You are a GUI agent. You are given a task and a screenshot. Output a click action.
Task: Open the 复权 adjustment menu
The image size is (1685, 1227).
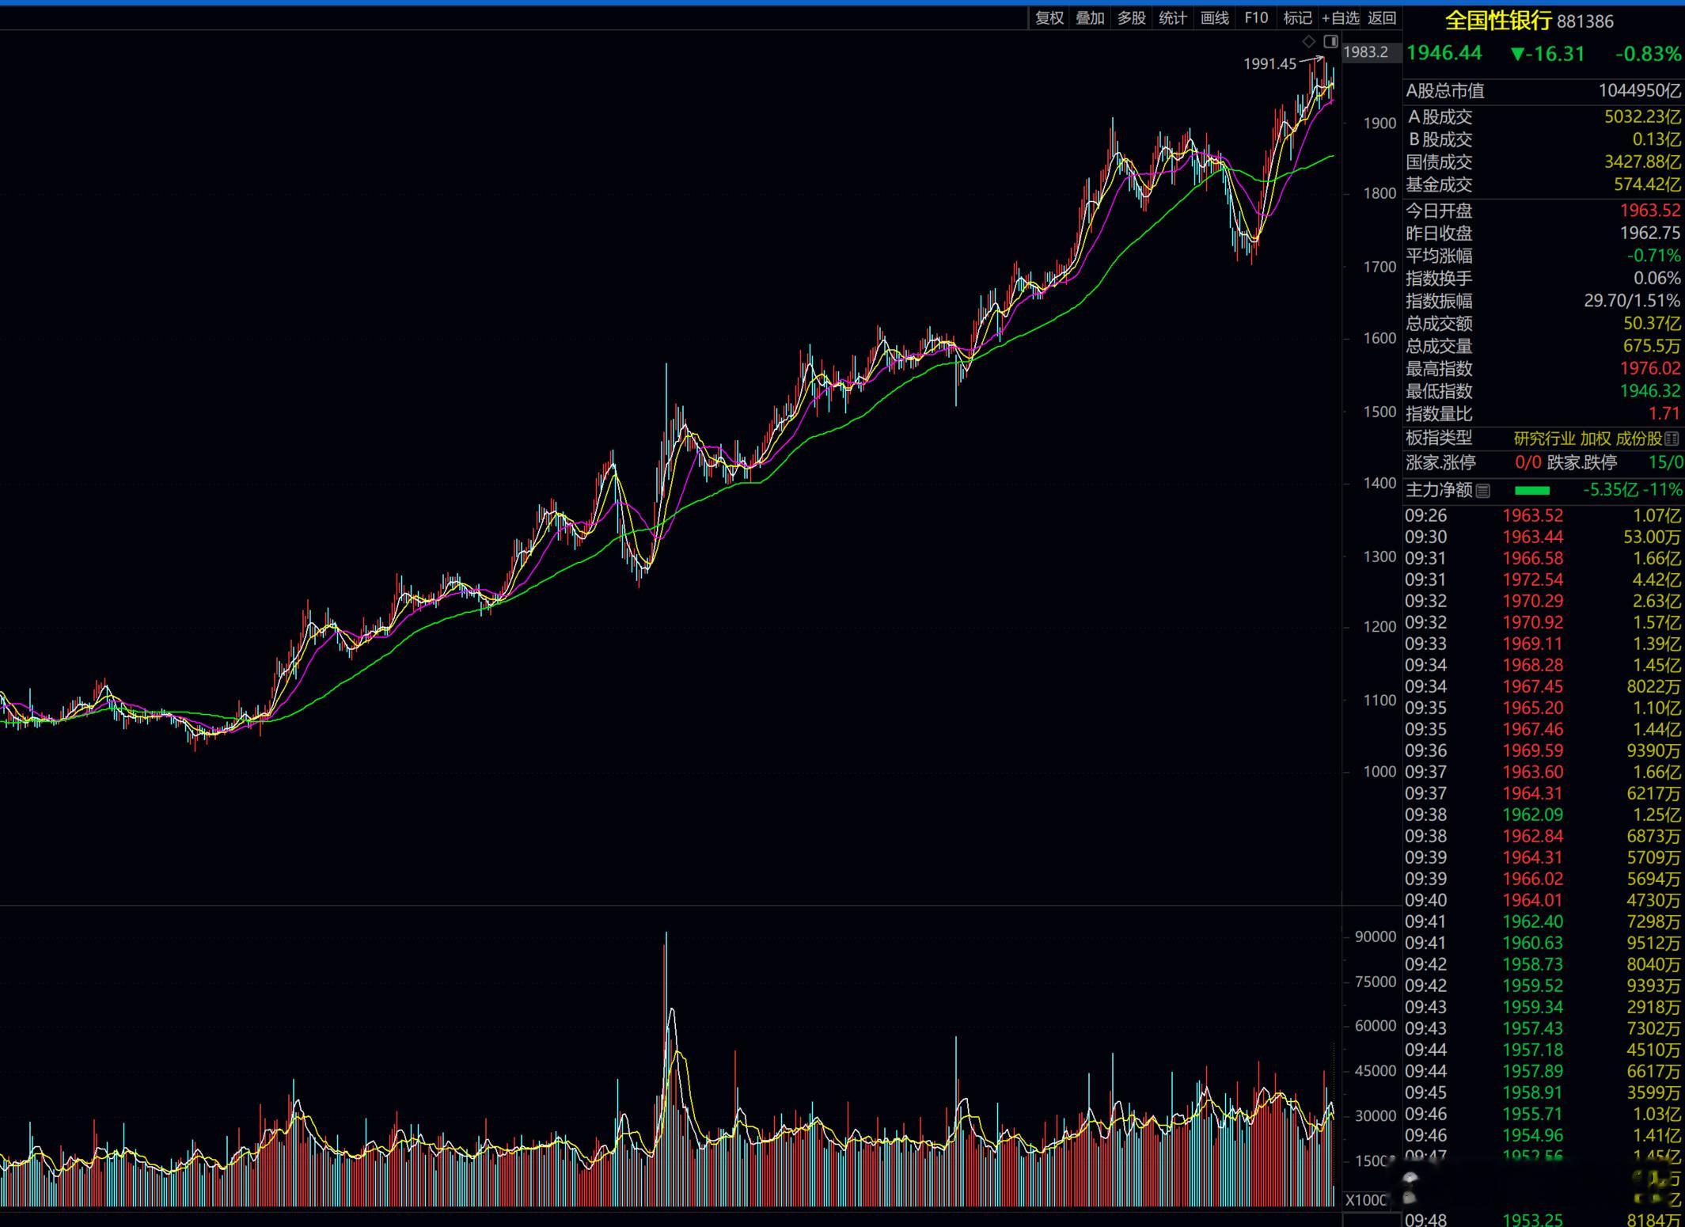pos(1049,17)
